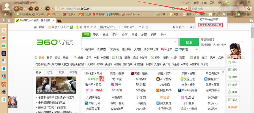
Task: Switch to the PEL赛 news tab
Action: point(73,72)
